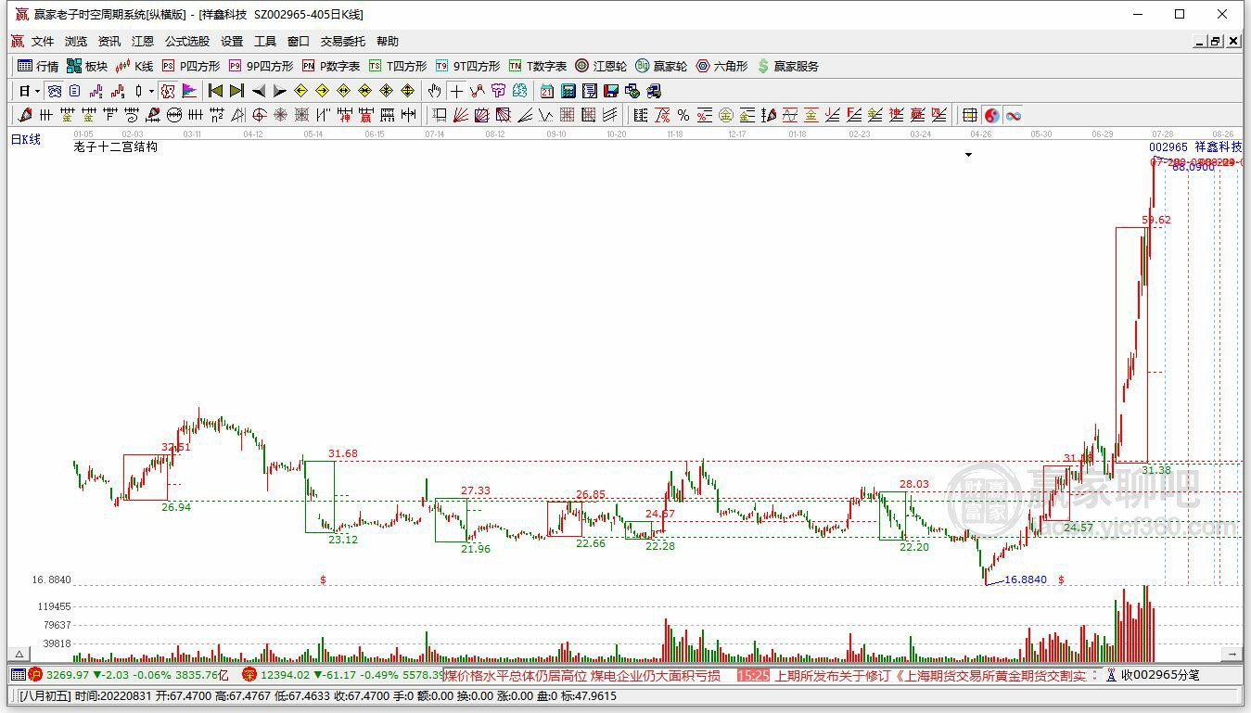Click the yellow diamond left-arrow icon

(300, 91)
